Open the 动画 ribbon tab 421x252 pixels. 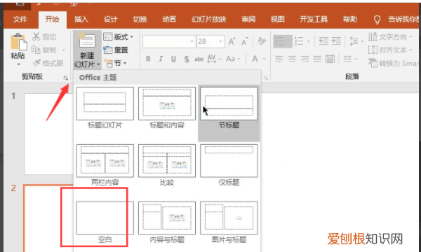[169, 20]
